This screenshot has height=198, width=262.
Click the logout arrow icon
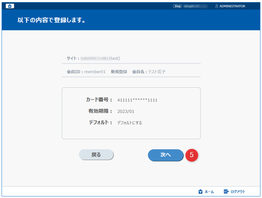click(226, 192)
